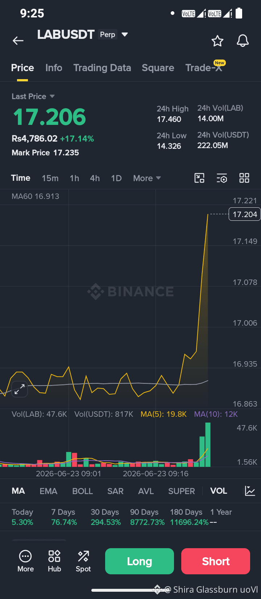261x599 pixels.
Task: Open chart indicator settings icon
Action: point(222,178)
